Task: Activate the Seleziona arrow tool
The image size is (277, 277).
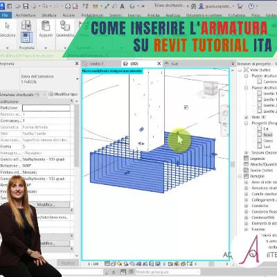Action: pos(8,26)
